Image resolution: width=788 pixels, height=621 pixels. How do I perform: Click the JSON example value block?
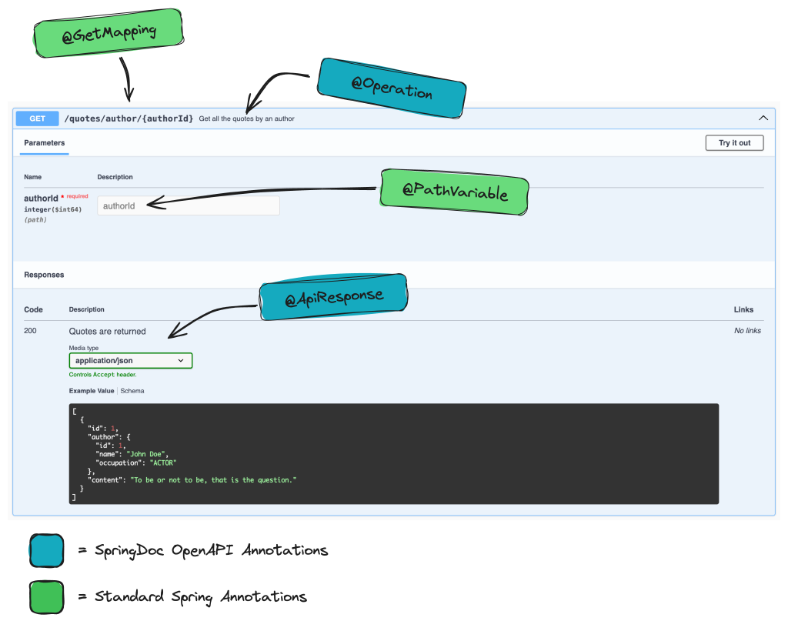(x=393, y=452)
